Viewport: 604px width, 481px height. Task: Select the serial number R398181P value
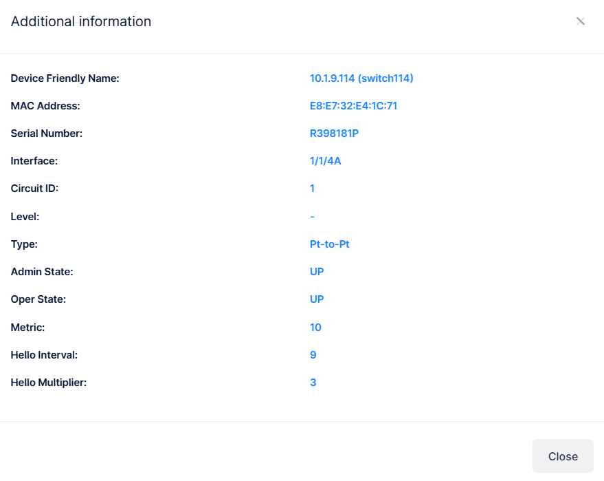coord(334,133)
